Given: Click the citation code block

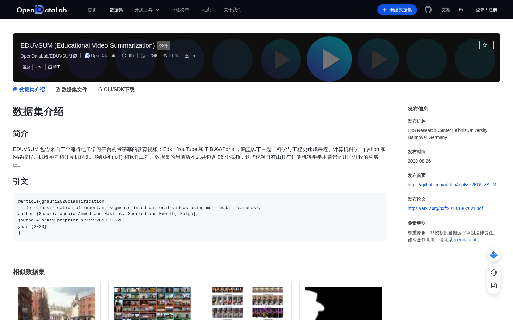Looking at the screenshot, I should pyautogui.click(x=200, y=217).
